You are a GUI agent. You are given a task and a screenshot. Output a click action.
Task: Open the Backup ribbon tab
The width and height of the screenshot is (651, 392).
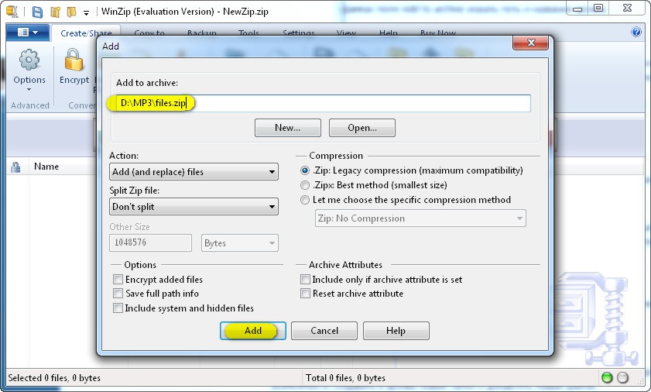click(x=202, y=33)
